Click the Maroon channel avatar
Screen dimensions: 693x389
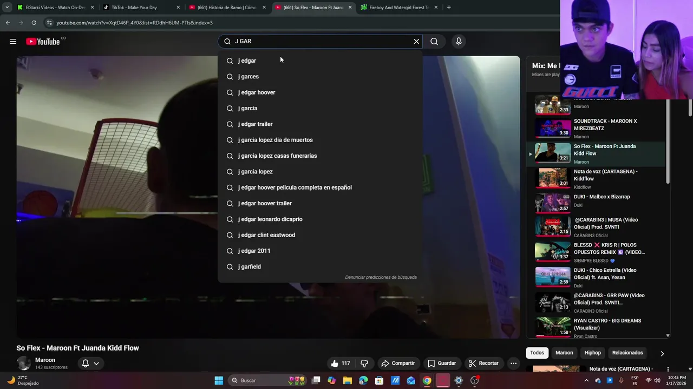(24, 363)
